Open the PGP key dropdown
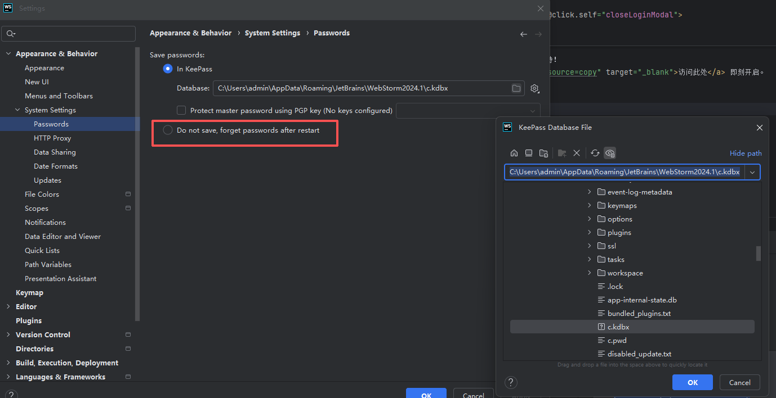This screenshot has height=398, width=776. (x=468, y=111)
